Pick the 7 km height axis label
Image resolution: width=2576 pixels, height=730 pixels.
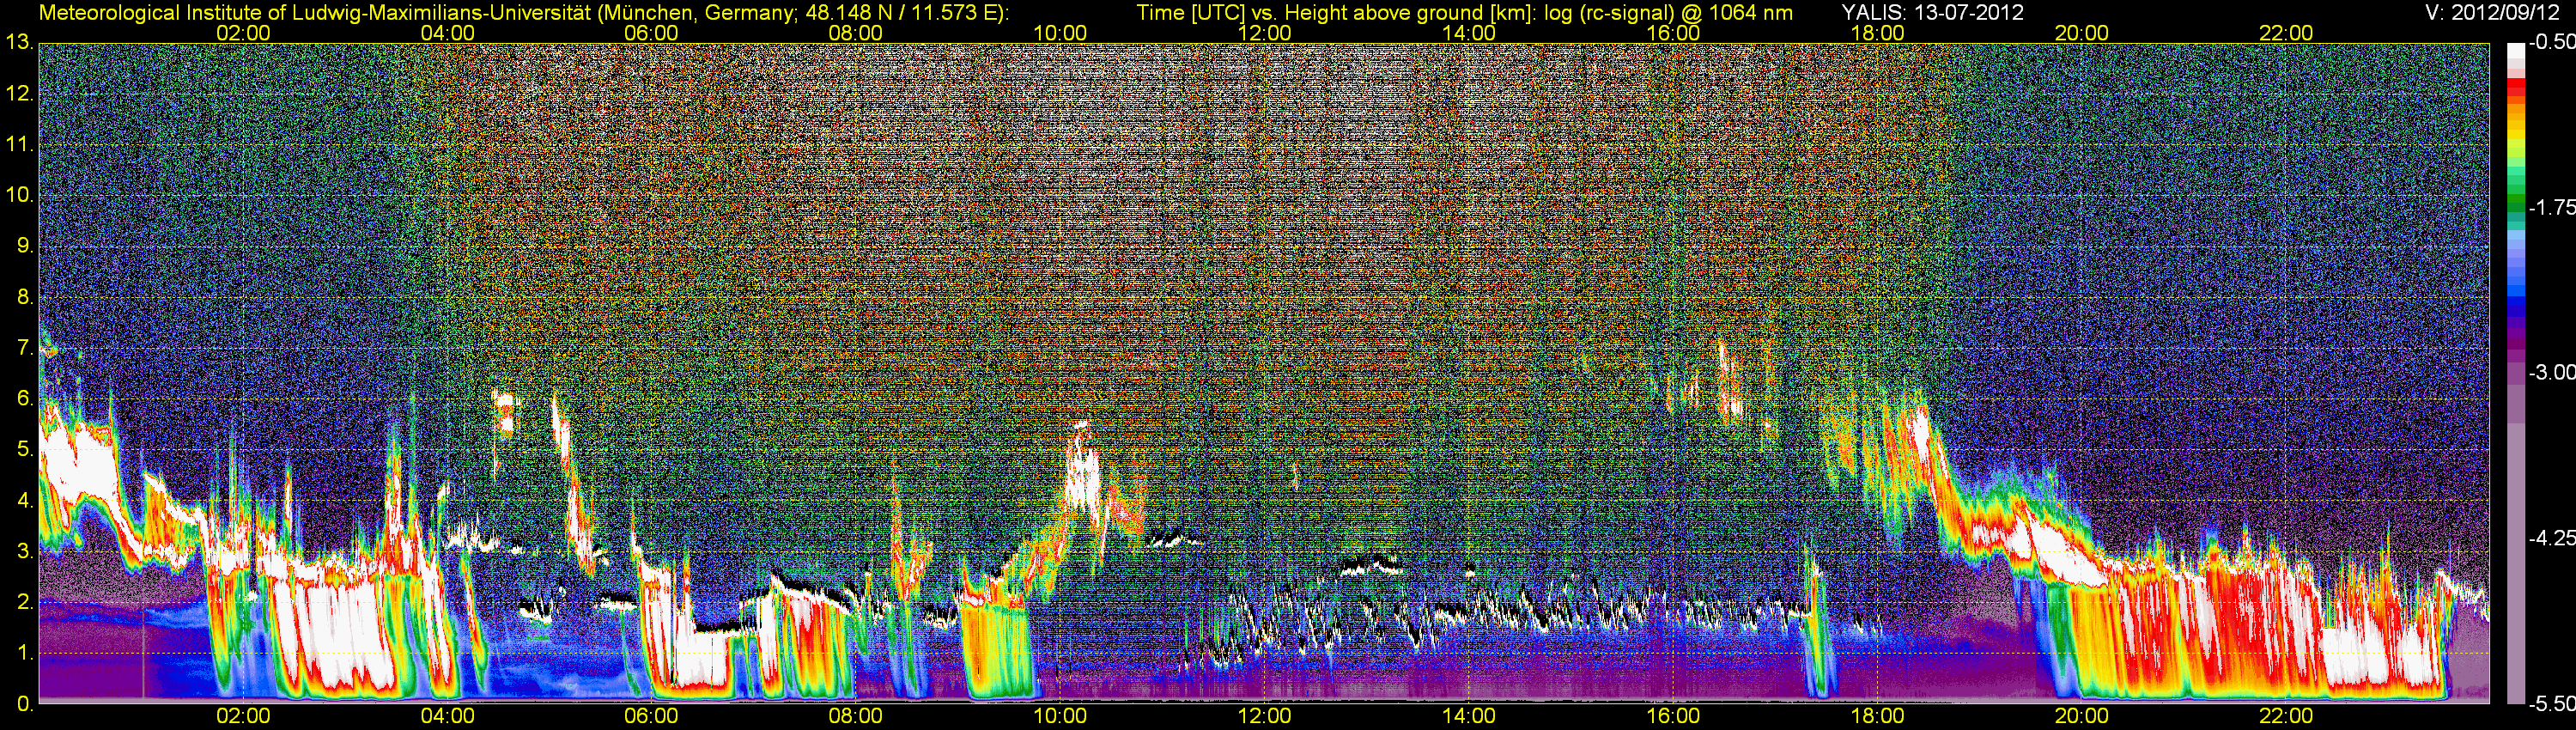[x=24, y=348]
